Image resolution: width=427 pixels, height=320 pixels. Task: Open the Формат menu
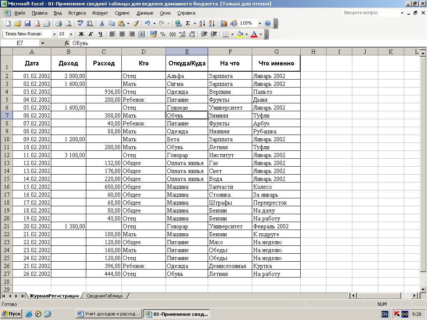[x=100, y=13]
